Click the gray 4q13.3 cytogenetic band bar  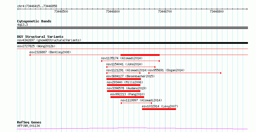click(132, 28)
